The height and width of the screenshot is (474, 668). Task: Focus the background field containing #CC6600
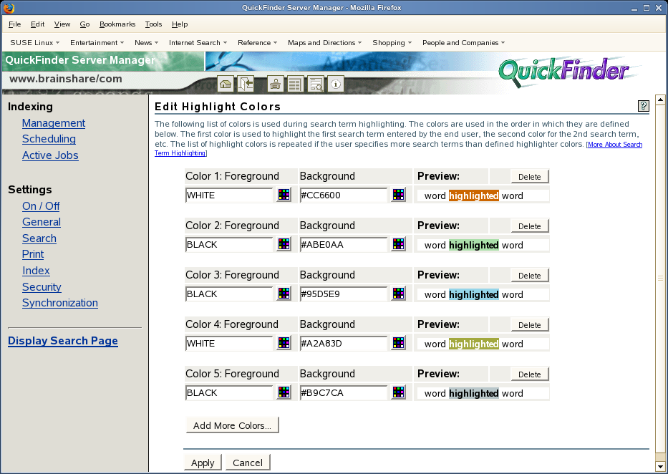344,195
